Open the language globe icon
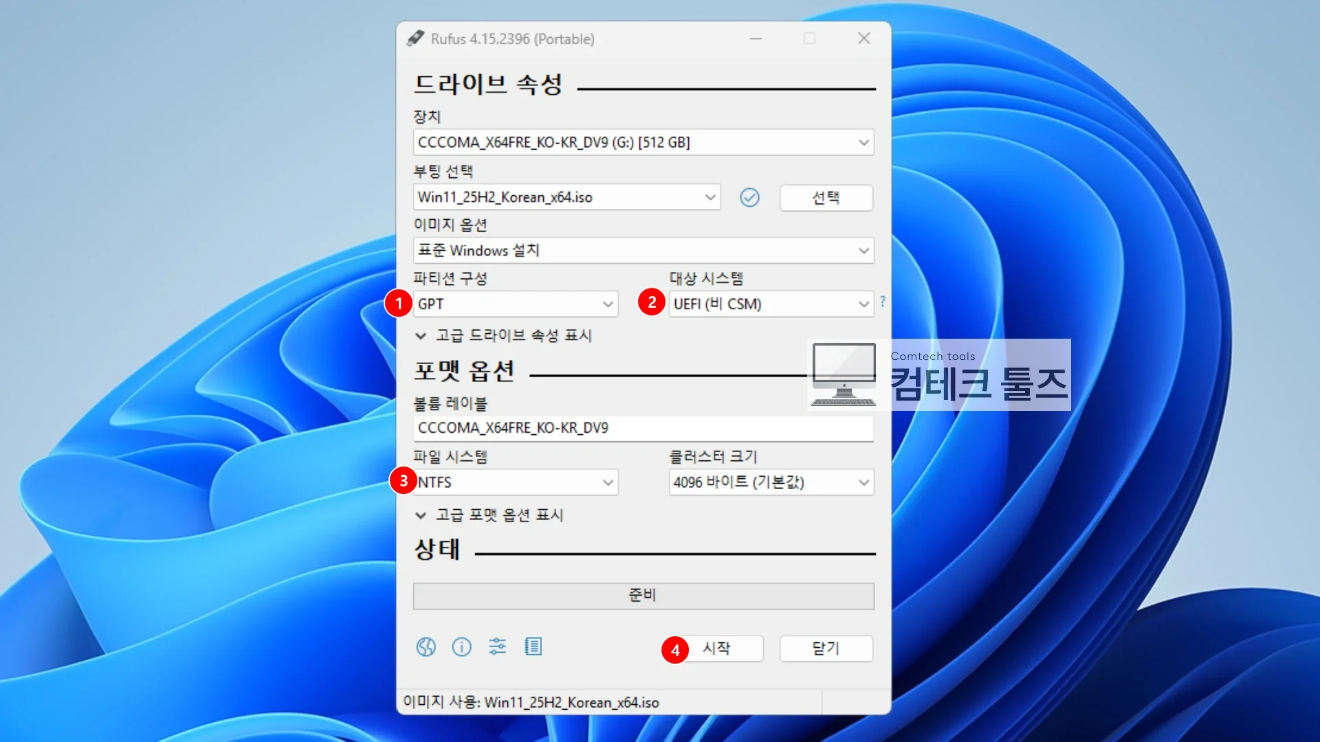Screen dimensions: 1320x742 coord(426,647)
